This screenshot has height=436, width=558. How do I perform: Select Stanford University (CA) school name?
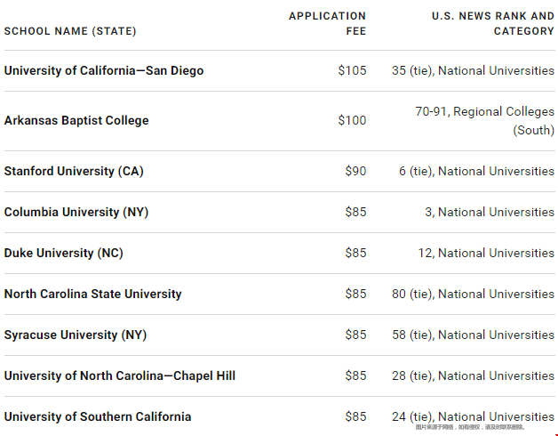point(74,171)
